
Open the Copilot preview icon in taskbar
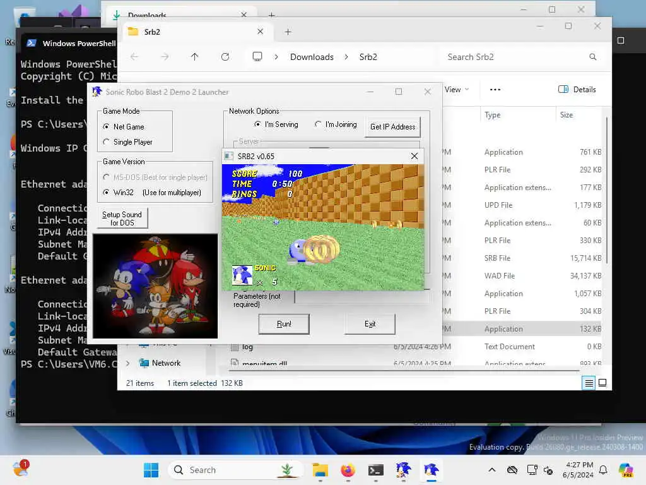(626, 470)
